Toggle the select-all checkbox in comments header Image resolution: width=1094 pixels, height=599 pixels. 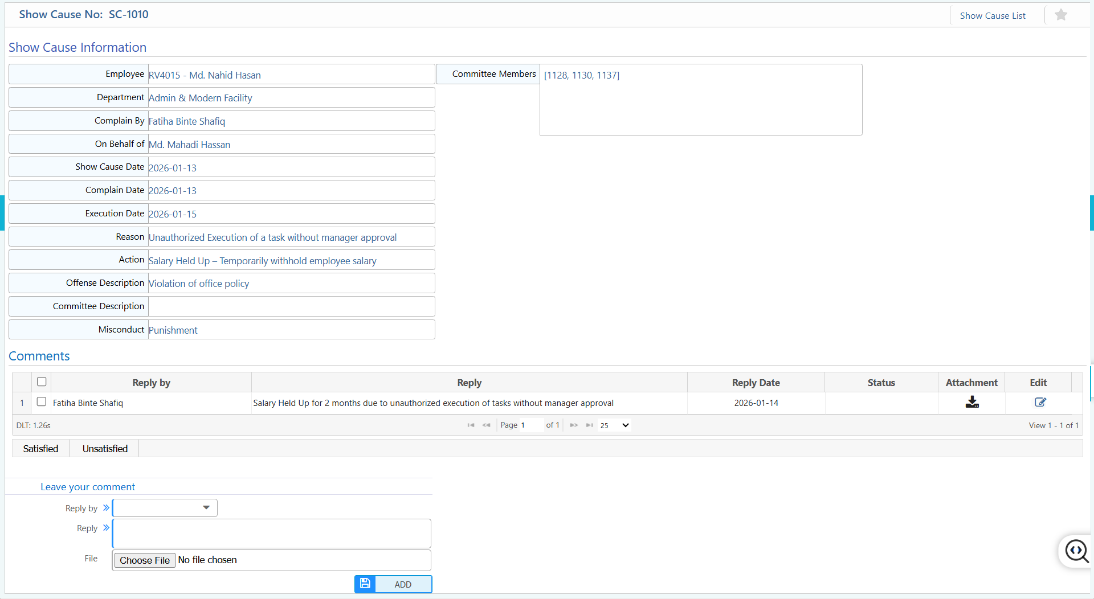coord(41,381)
